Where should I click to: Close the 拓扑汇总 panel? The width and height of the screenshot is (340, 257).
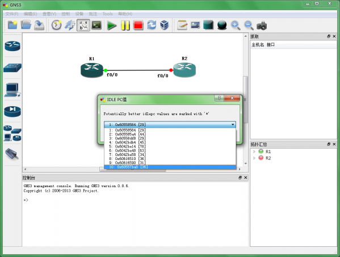(334, 144)
